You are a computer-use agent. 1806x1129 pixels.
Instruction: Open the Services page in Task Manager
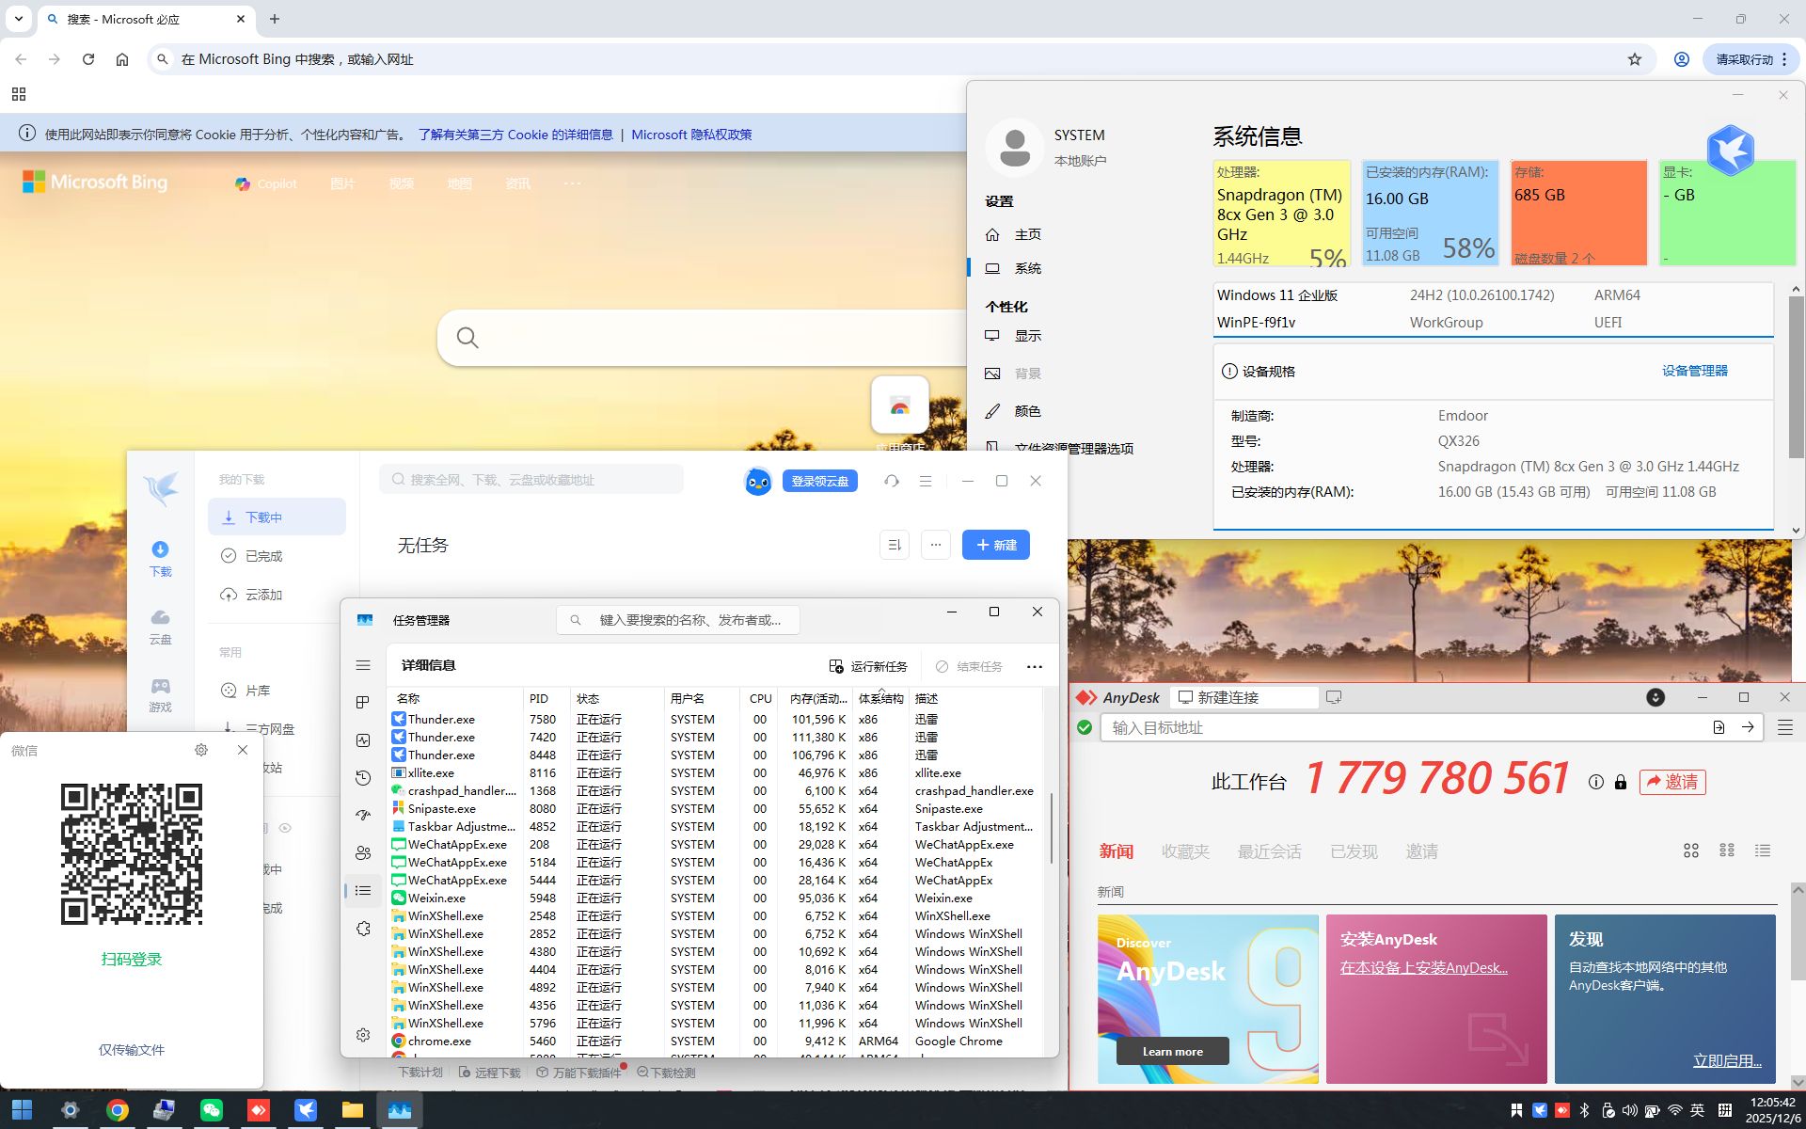click(363, 929)
